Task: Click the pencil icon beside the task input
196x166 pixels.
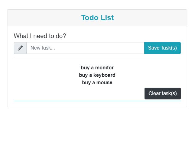Action: pos(20,48)
